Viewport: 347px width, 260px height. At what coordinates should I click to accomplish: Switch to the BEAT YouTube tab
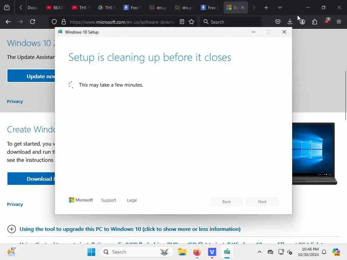pos(55,7)
